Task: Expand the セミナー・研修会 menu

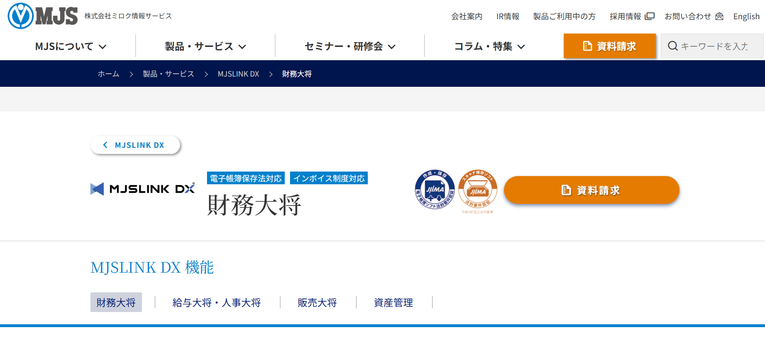Action: pos(350,46)
